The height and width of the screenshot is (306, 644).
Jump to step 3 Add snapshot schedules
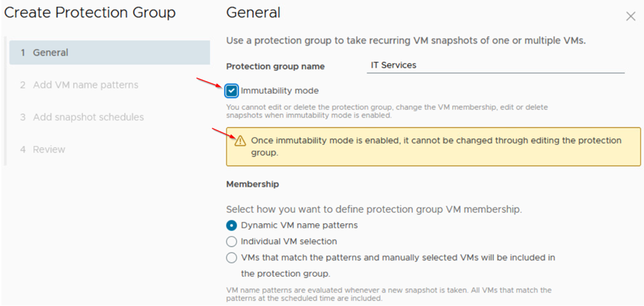(82, 117)
